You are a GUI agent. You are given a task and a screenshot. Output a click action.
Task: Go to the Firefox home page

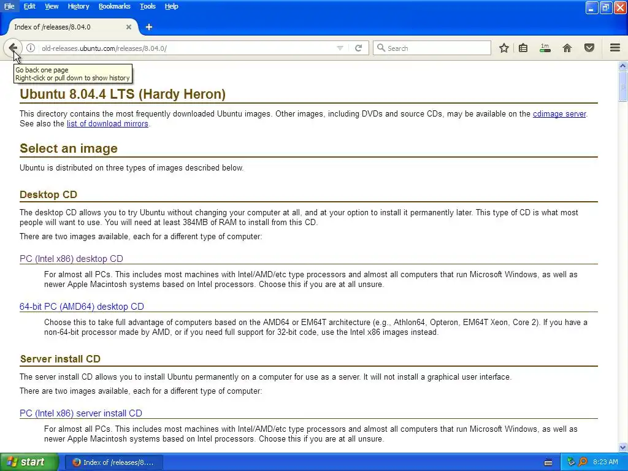pyautogui.click(x=567, y=48)
